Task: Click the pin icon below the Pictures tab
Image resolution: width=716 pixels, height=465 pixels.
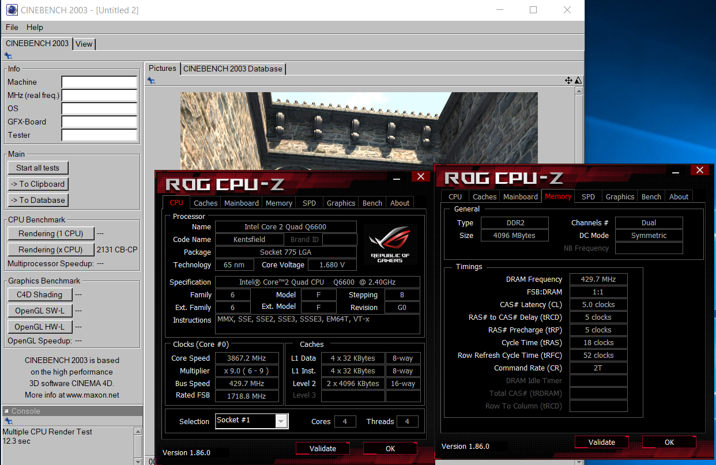Action: [152, 81]
